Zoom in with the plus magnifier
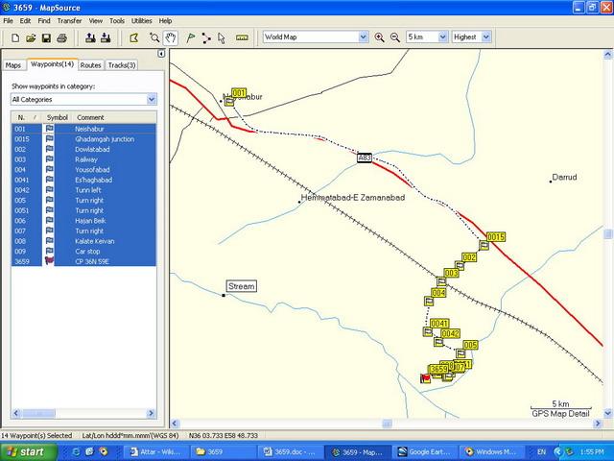 [379, 37]
